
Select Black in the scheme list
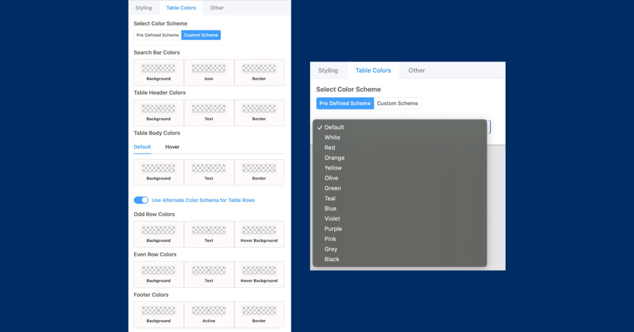tap(332, 259)
